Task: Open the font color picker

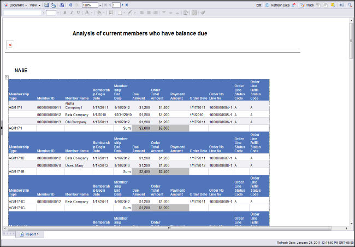Action: click(90, 12)
